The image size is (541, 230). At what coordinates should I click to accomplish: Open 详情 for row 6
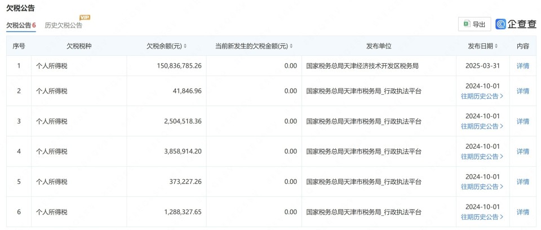[523, 212]
